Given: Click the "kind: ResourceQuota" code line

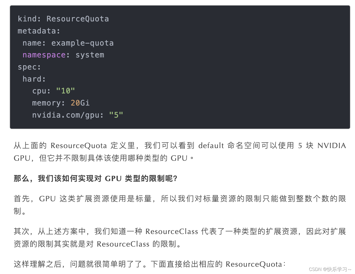Looking at the screenshot, I should coord(63,19).
